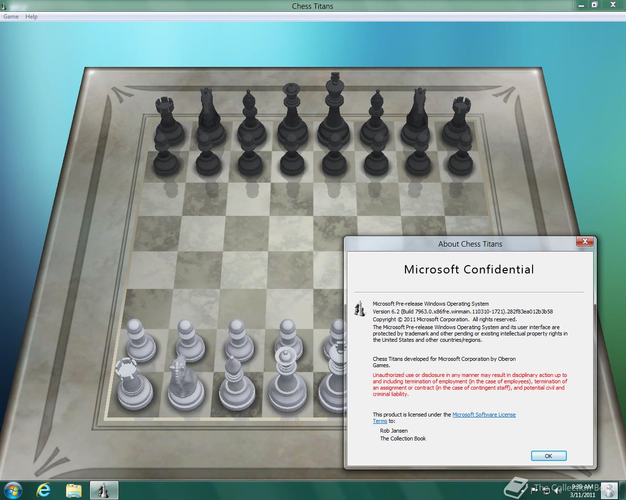Pick the black pawn on d7
Screen dimensions: 626x500
pyautogui.click(x=292, y=155)
